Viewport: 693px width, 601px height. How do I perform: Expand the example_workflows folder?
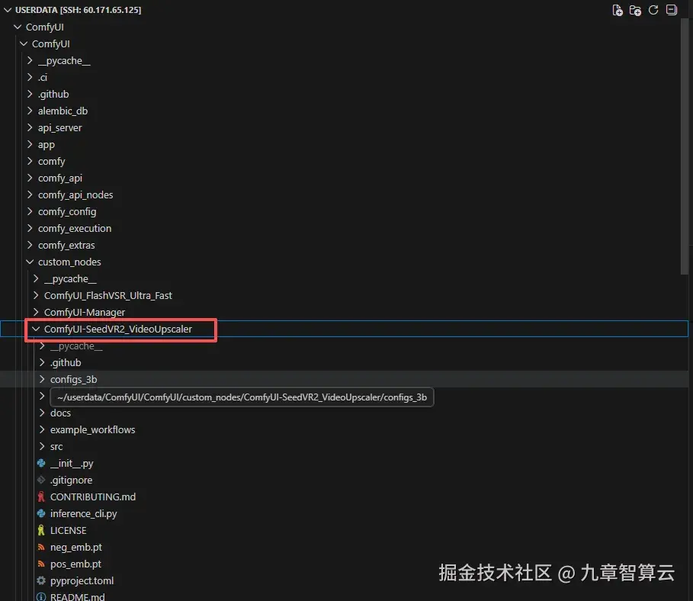42,429
